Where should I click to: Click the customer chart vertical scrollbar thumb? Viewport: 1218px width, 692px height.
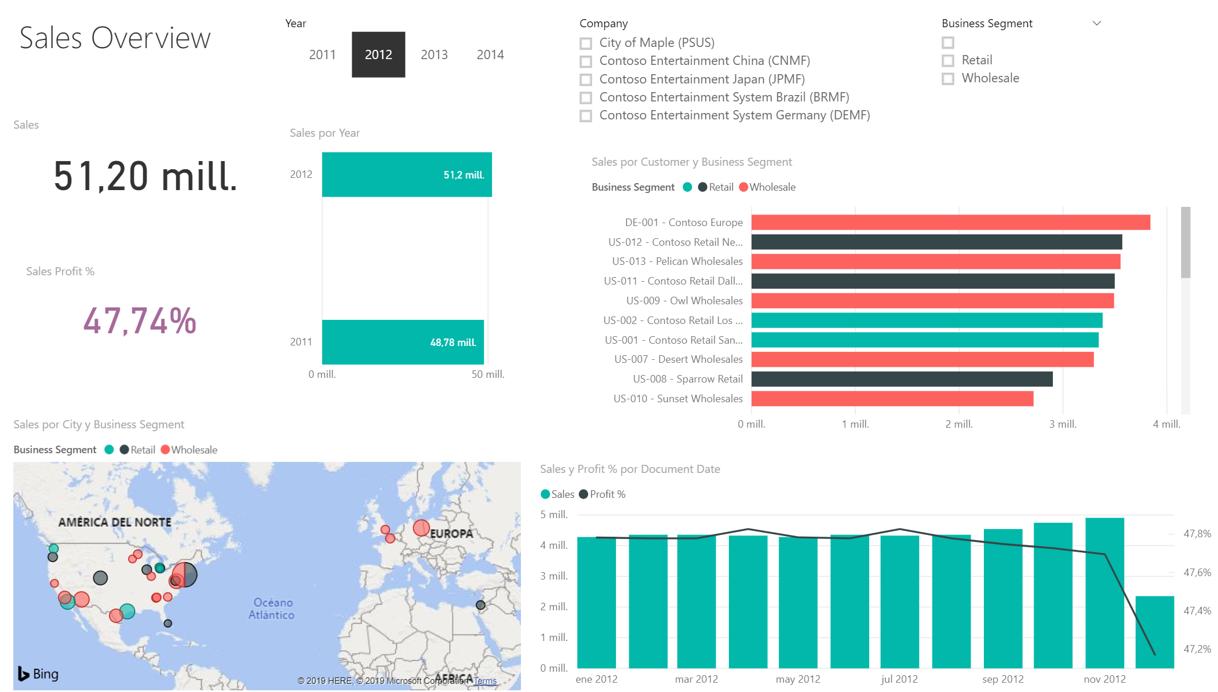click(1186, 242)
